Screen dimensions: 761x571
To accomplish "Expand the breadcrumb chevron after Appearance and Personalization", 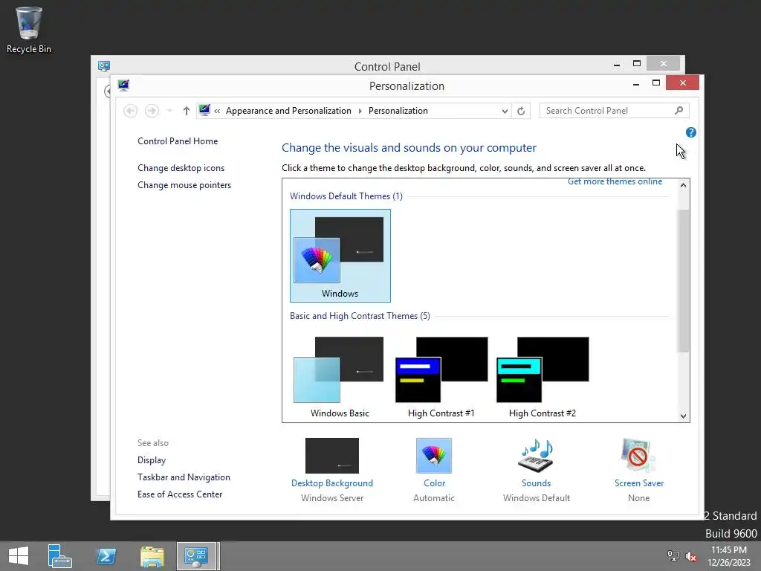I will coord(360,111).
